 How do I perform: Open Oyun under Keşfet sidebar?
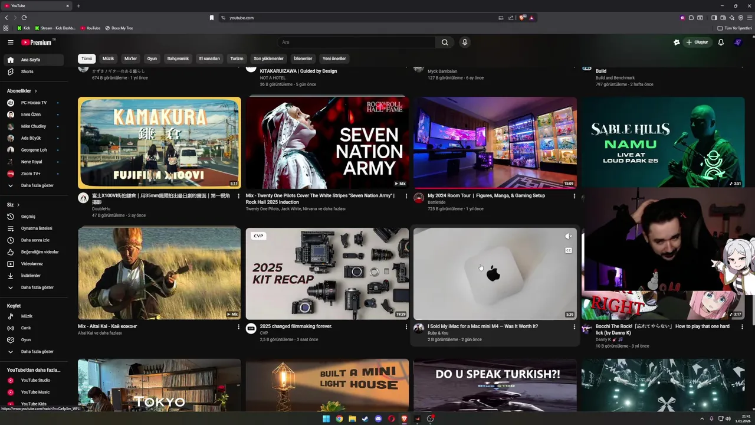[34, 340]
